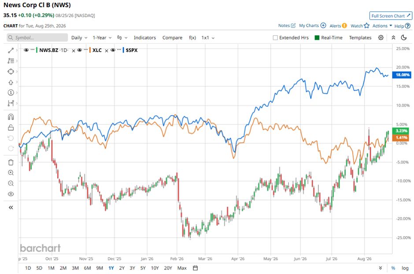Viewport: 414px width, 274px height.
Task: Hide the $SPX series eye icon
Action: point(113,50)
